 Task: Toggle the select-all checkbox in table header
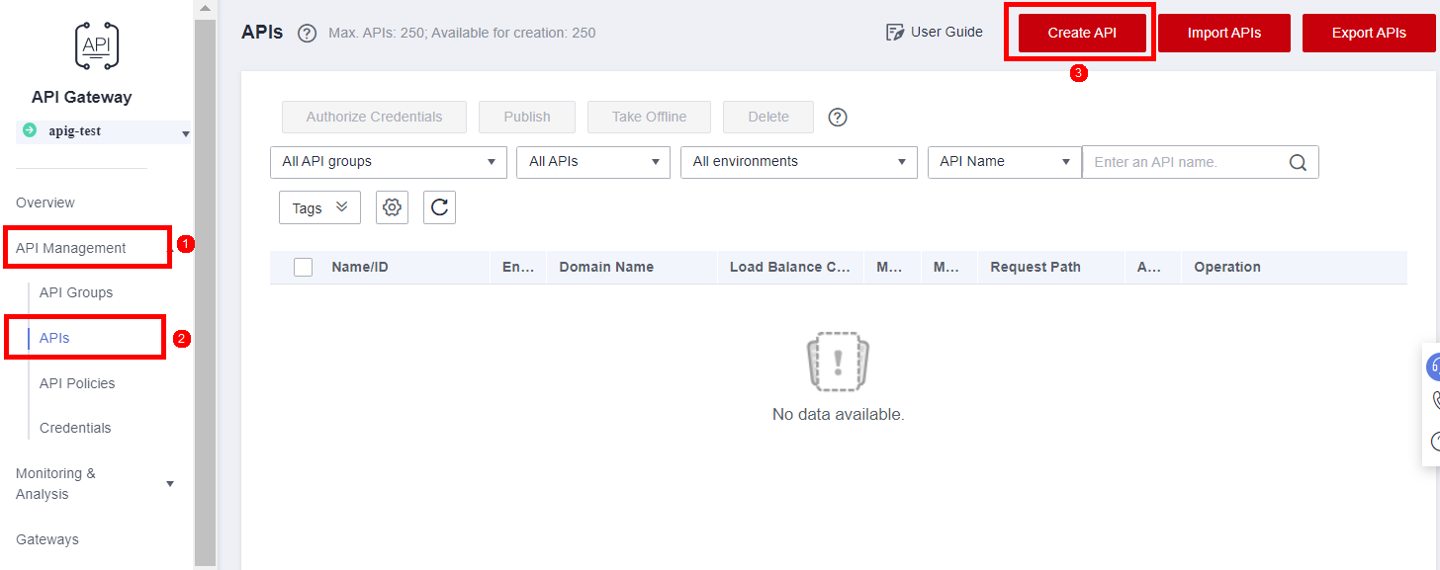(304, 267)
